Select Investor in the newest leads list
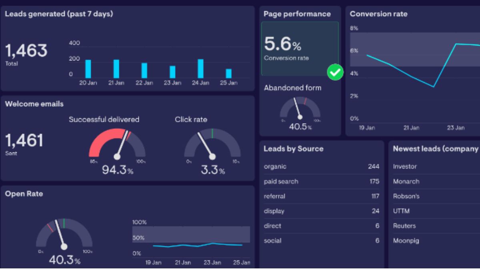Screen dimensions: 480x270 (405, 166)
